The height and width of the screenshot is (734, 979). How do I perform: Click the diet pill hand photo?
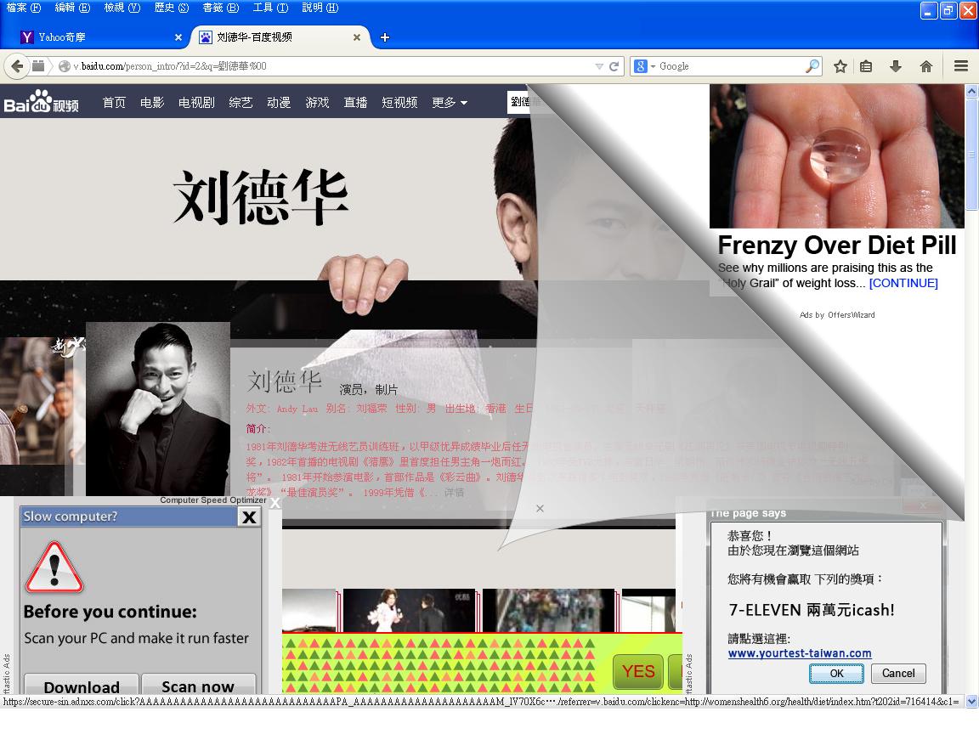click(836, 156)
